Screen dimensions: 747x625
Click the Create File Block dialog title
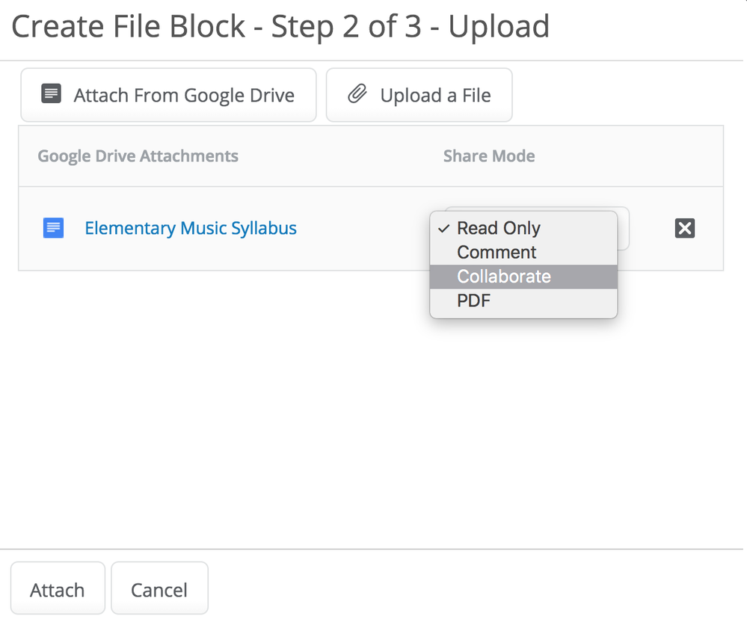[x=280, y=27]
